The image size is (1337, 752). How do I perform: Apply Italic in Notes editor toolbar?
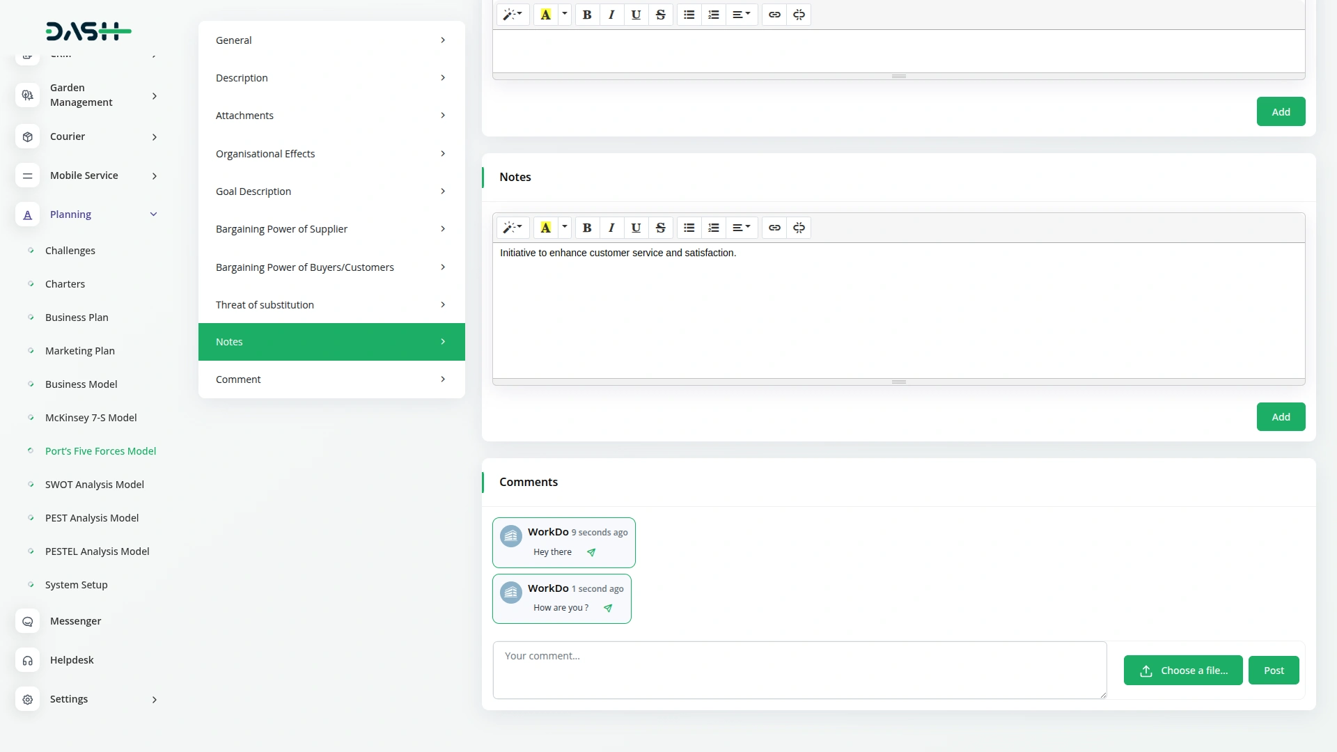[x=611, y=228]
